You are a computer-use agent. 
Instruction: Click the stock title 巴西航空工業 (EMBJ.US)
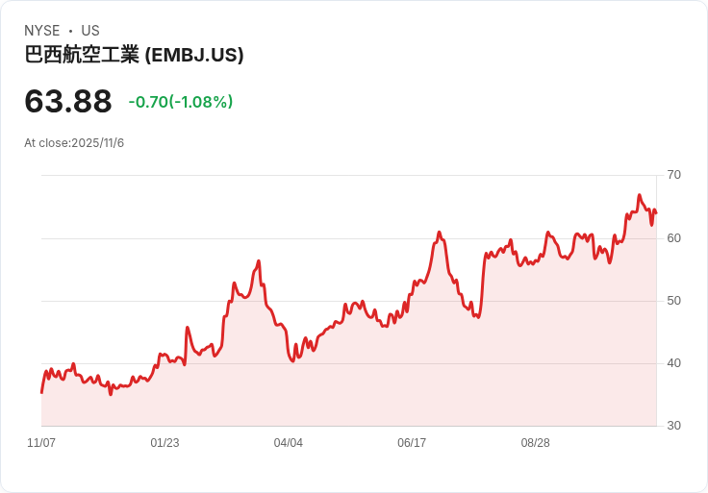point(134,55)
